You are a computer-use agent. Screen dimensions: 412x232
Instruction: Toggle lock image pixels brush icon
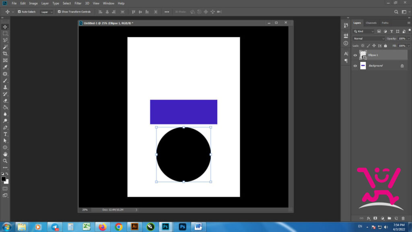tap(369, 46)
